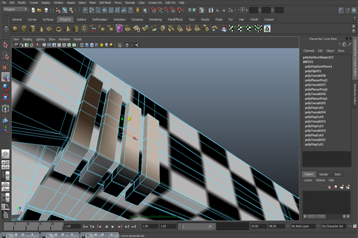This screenshot has height=238, width=358.
Task: Create a polygon torus from the shelf
Action: (x=58, y=29)
